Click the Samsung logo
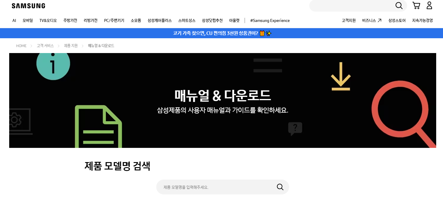This screenshot has width=443, height=203. point(28,5)
